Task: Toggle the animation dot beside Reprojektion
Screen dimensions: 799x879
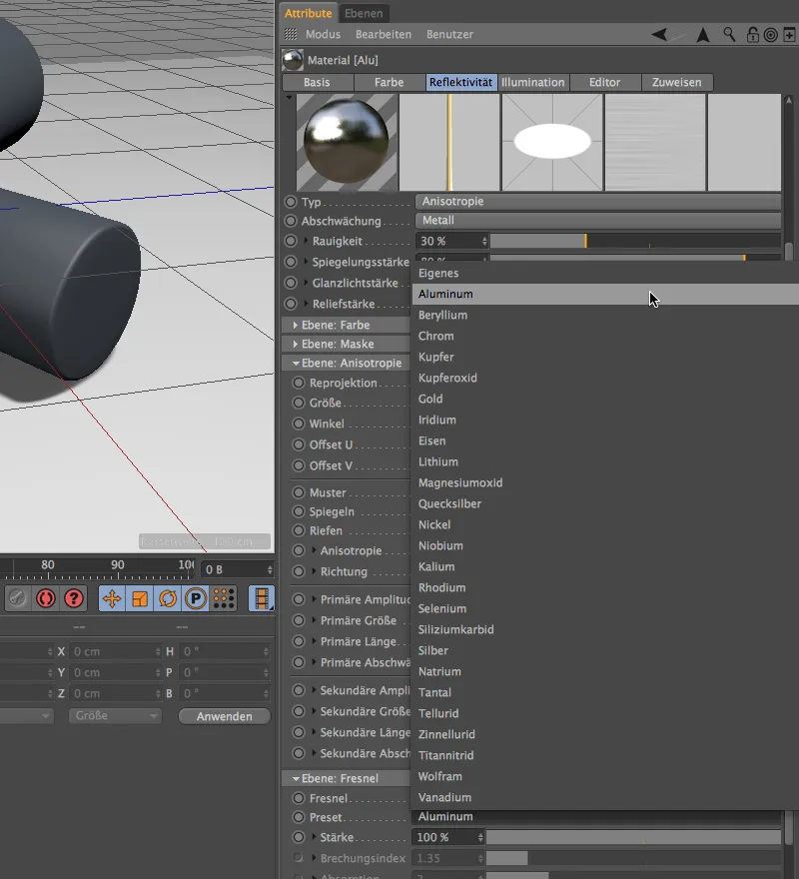Action: (x=299, y=383)
